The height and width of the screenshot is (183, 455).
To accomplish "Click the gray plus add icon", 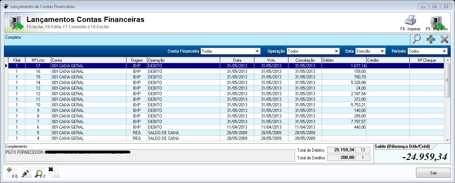I will click(x=431, y=39).
